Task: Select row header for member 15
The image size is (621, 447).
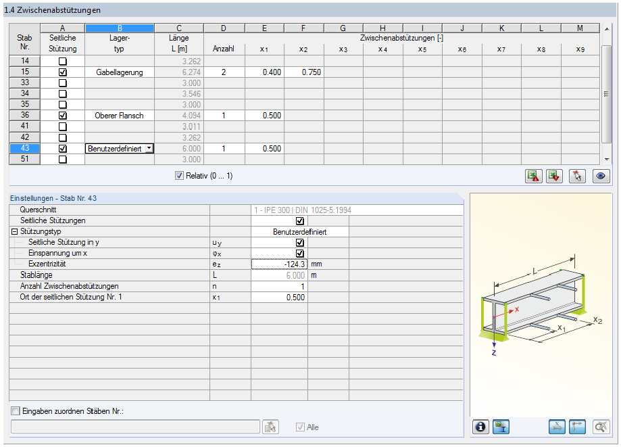Action: coord(24,72)
